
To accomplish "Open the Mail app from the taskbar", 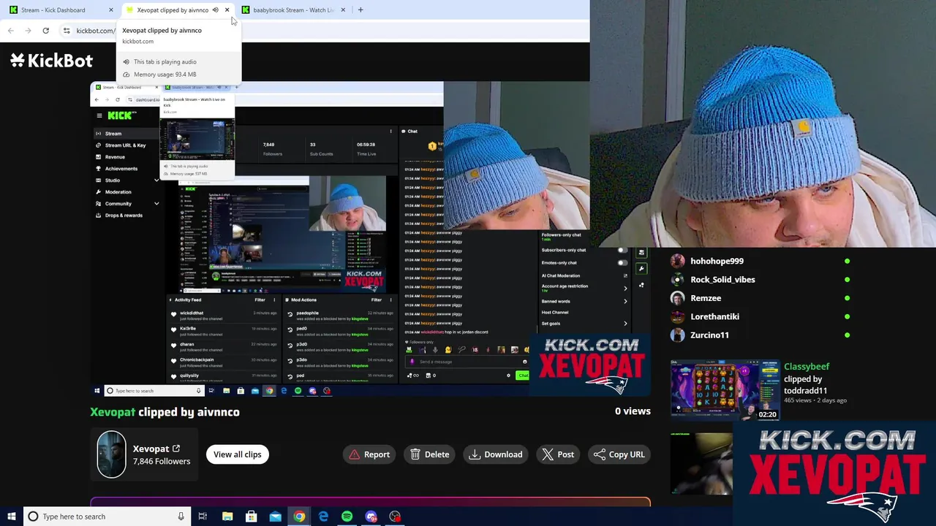I will click(x=275, y=517).
